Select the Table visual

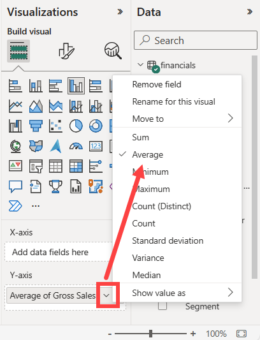point(55,166)
